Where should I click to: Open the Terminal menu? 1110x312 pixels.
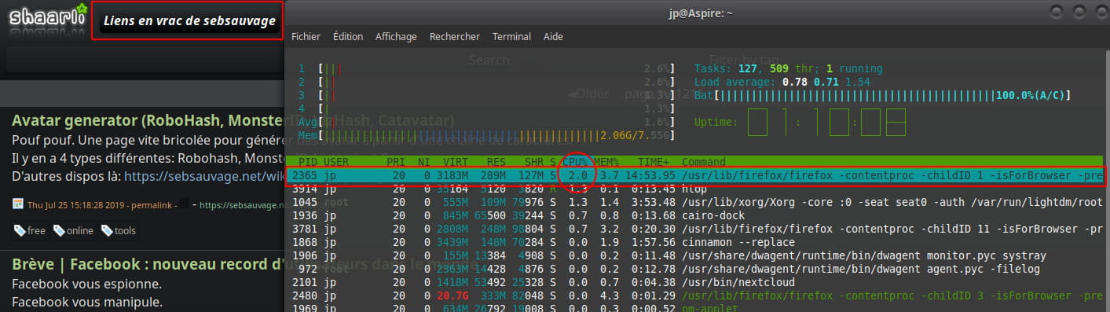pos(512,36)
